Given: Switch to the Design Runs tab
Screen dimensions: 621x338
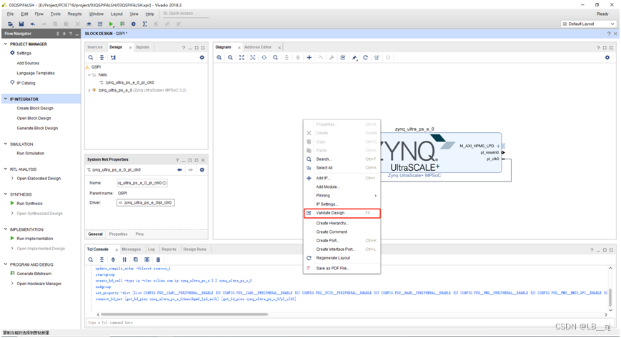Looking at the screenshot, I should point(194,249).
